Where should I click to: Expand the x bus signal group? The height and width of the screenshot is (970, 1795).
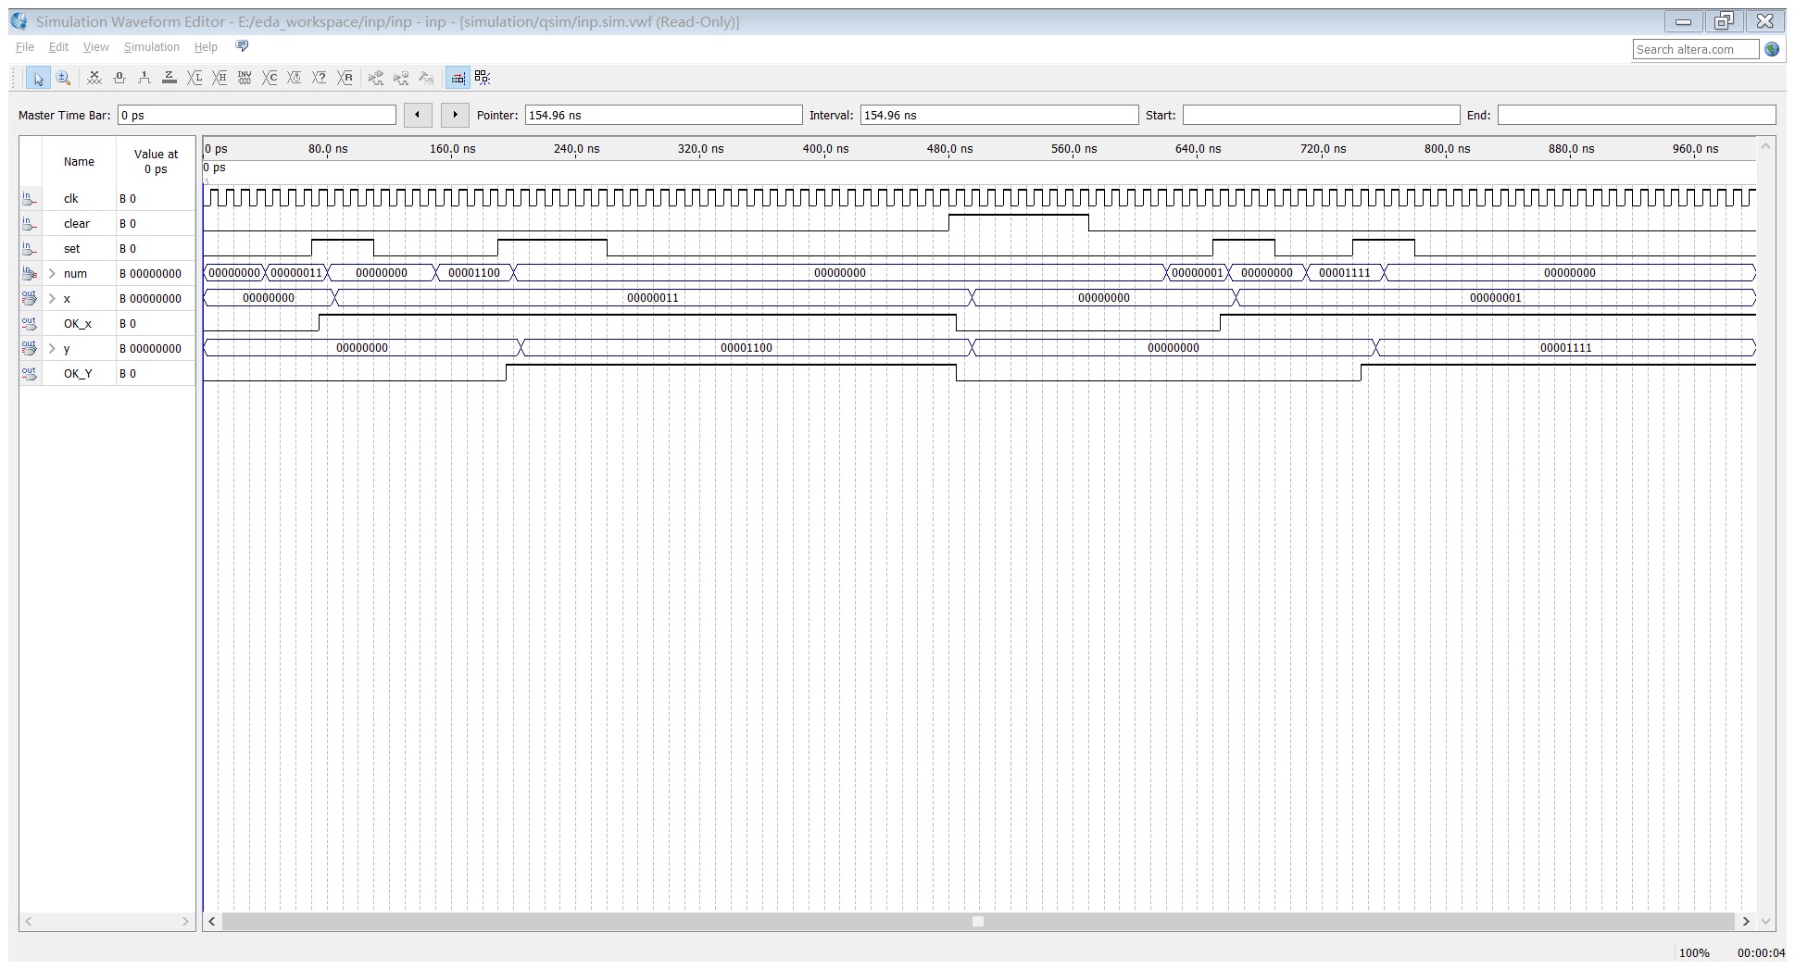tap(53, 299)
